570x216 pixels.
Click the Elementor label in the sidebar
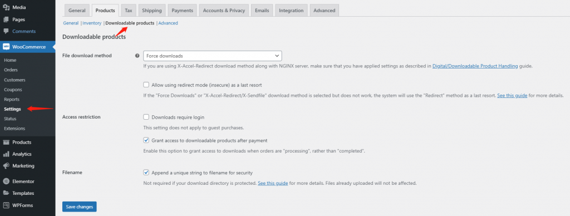coord(23,181)
